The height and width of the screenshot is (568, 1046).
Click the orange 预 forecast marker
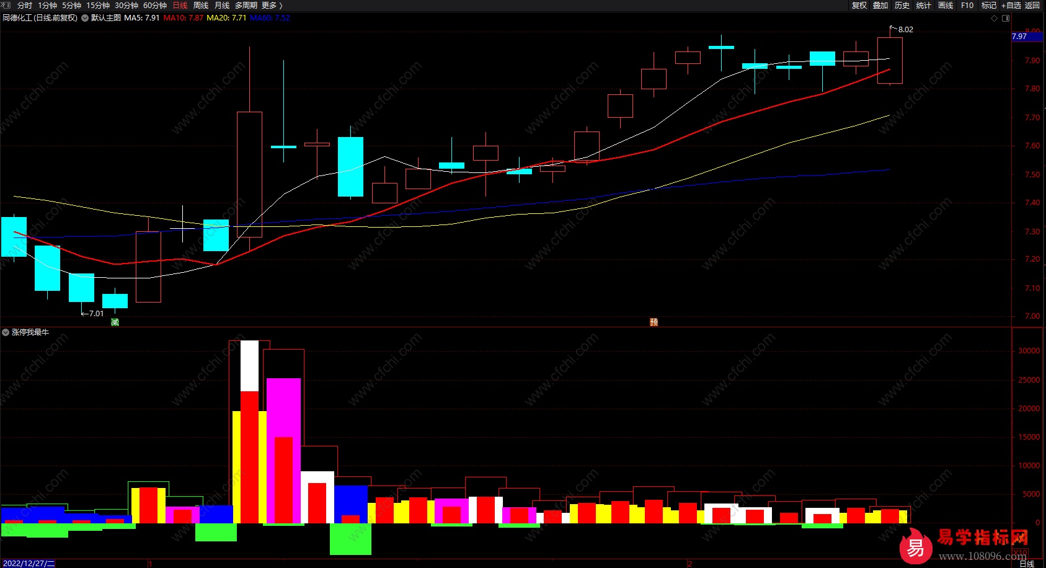pos(654,322)
